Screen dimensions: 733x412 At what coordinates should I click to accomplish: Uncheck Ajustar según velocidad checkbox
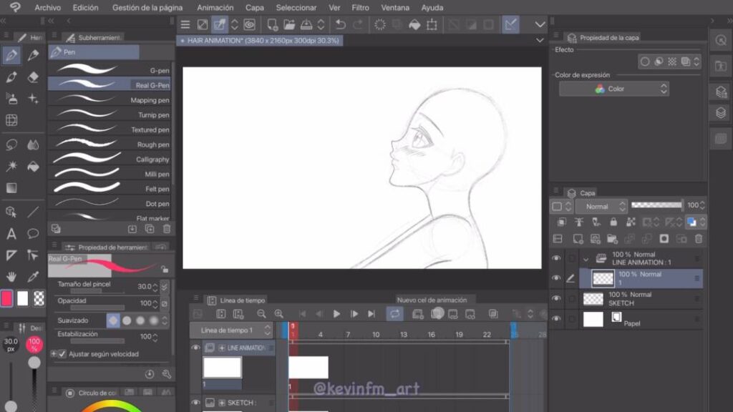pos(62,354)
